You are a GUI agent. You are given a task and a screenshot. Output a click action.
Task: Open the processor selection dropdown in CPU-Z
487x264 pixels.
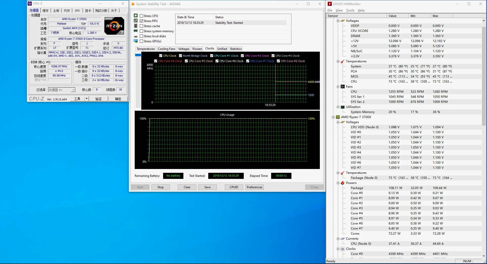point(73,90)
